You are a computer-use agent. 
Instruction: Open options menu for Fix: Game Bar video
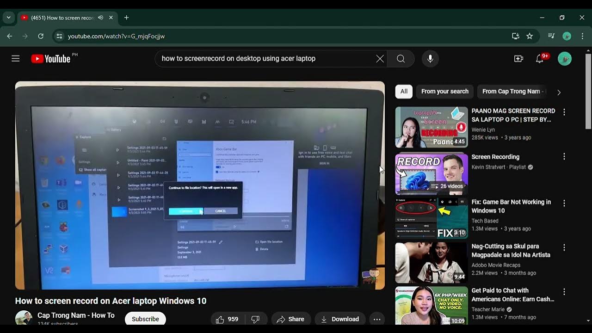(x=564, y=203)
